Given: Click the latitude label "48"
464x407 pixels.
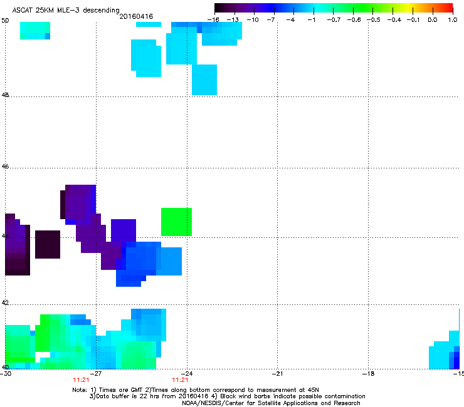Looking at the screenshot, I should (x=5, y=95).
